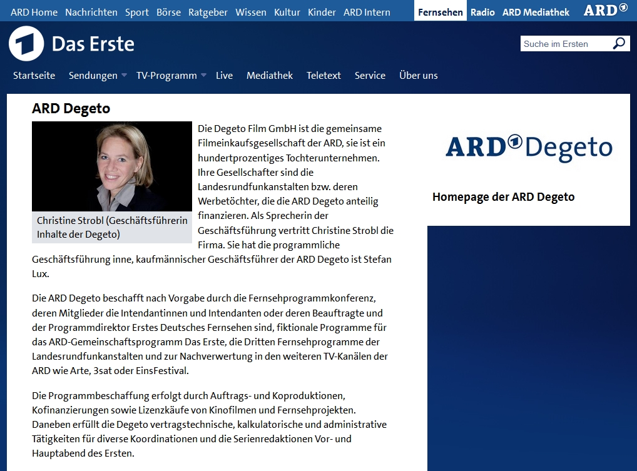The image size is (637, 471).
Task: Click paragraph starting 'Die ARD Degeto beschafft'
Action: (210, 334)
